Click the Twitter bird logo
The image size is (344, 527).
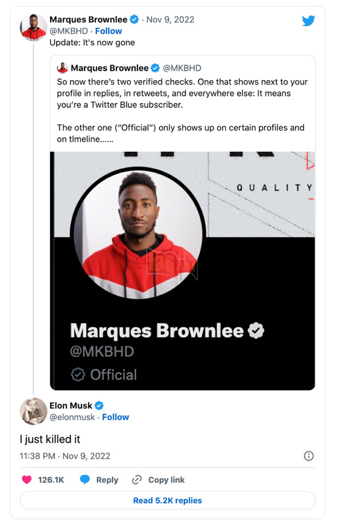pyautogui.click(x=309, y=21)
